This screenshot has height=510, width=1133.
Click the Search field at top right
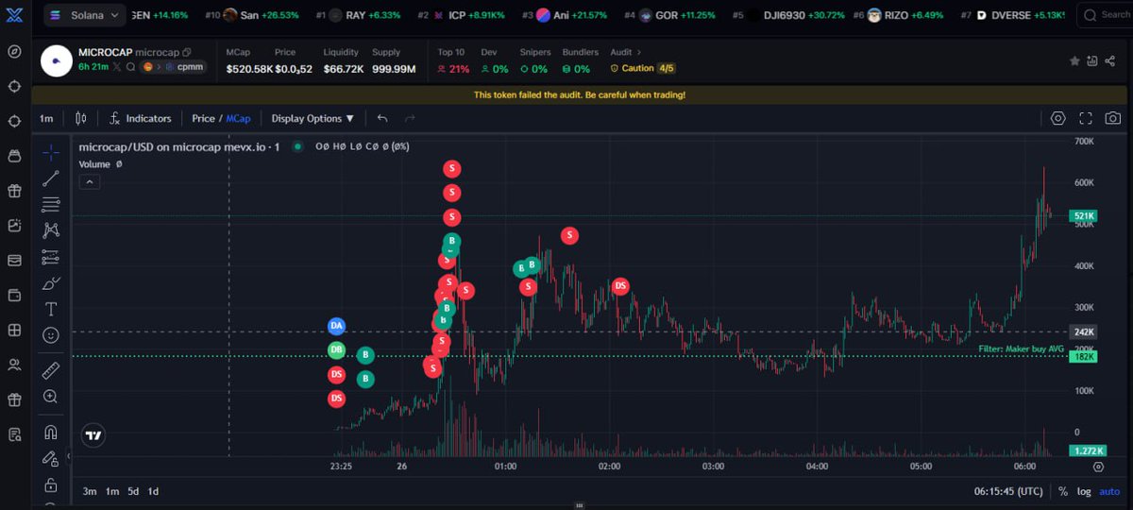point(1105,15)
